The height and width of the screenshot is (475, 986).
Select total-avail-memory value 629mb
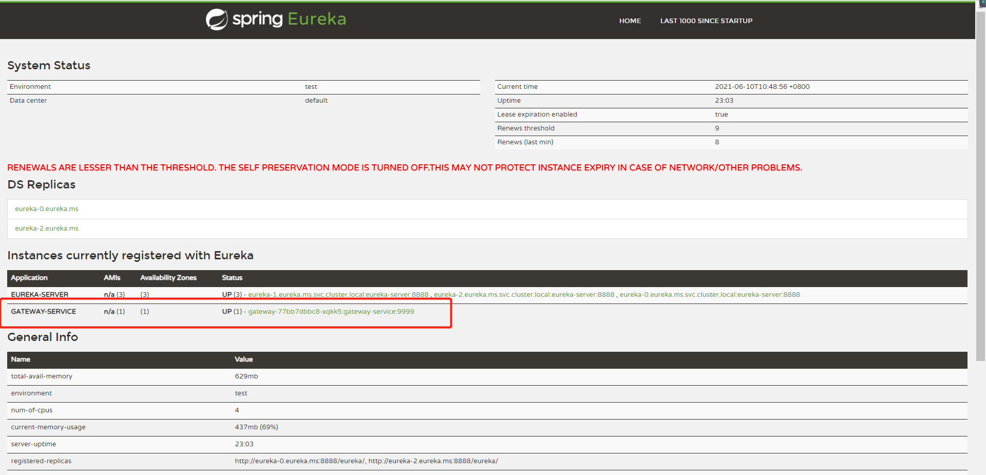[x=246, y=376]
